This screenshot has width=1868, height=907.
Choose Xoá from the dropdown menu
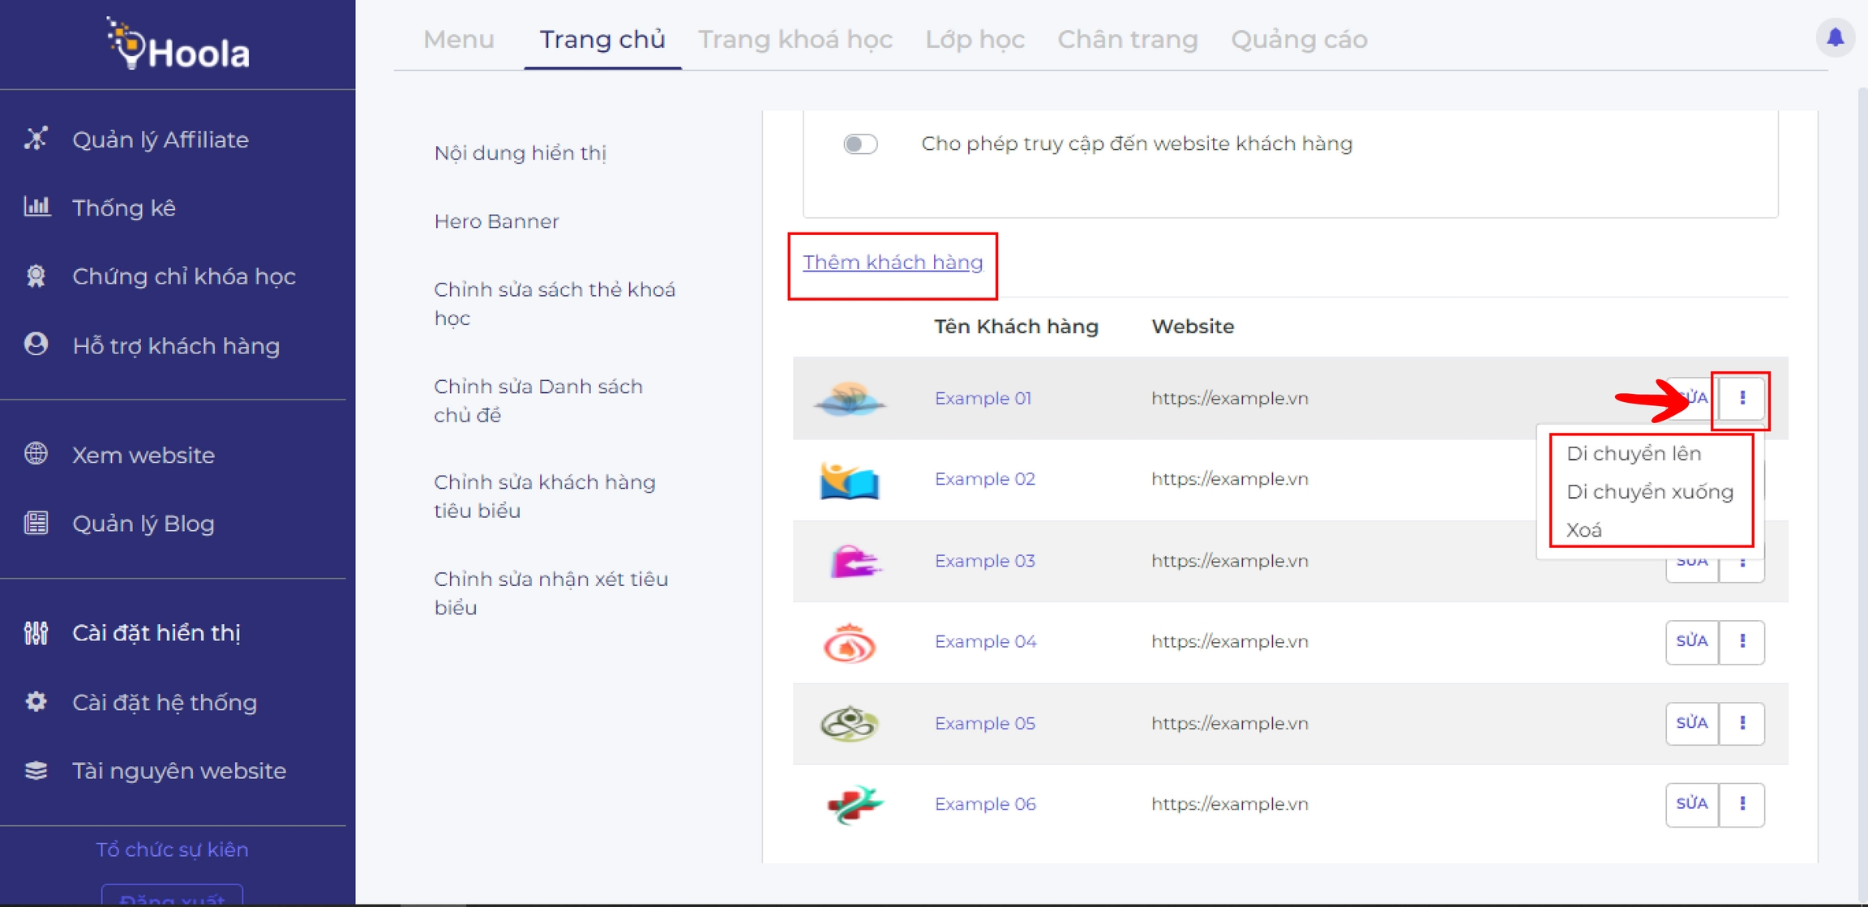[1584, 530]
